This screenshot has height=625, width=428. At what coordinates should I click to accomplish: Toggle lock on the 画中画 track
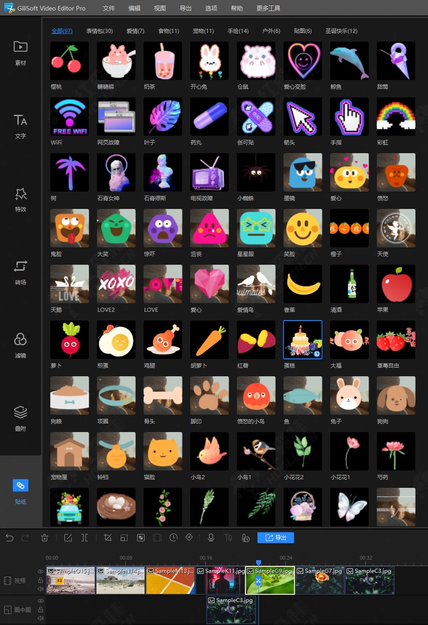(41, 609)
